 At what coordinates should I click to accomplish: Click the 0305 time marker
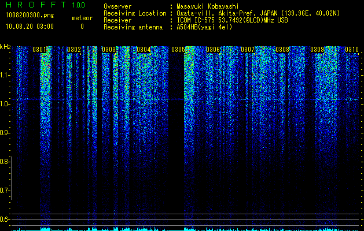coord(178,50)
